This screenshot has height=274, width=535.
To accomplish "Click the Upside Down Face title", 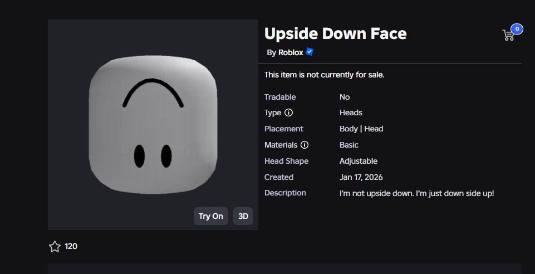I will click(x=335, y=33).
